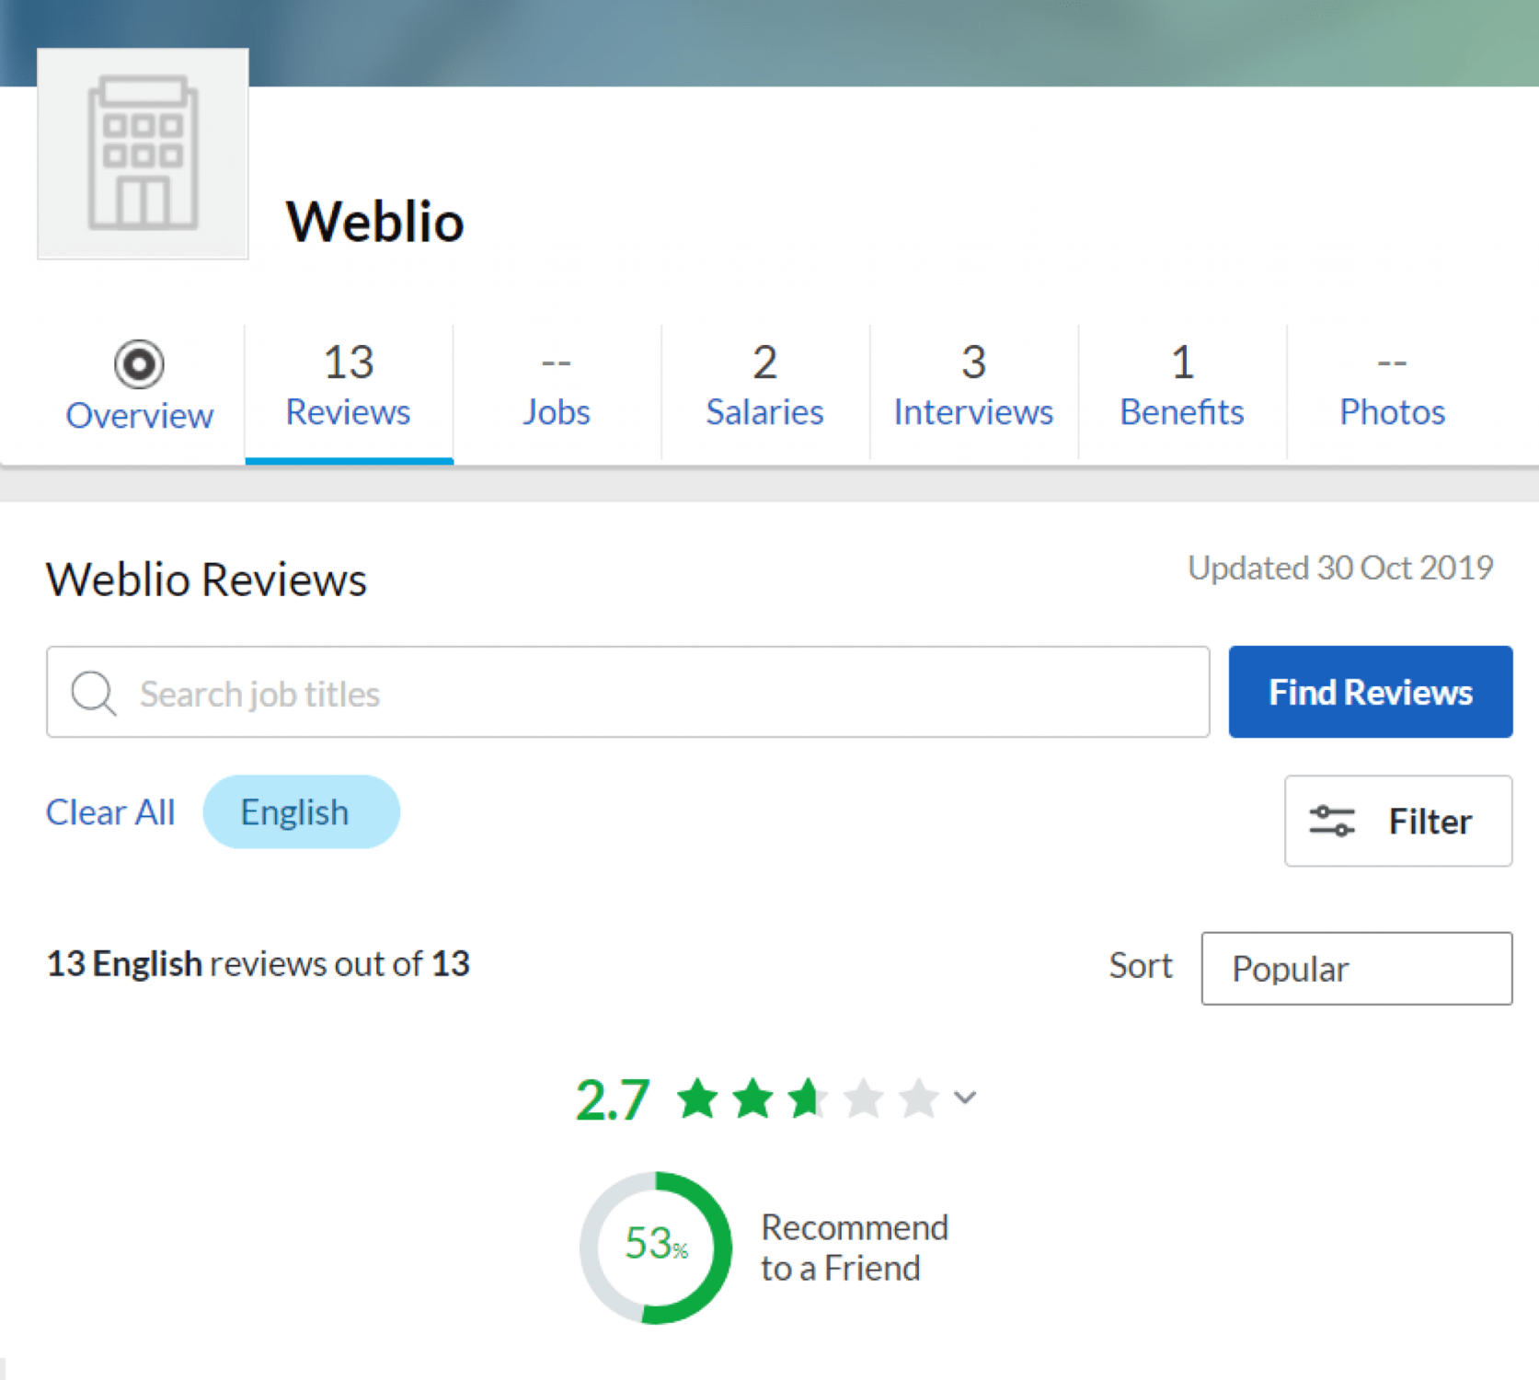This screenshot has height=1380, width=1539.
Task: Click the third green star in rating
Action: click(x=809, y=1097)
